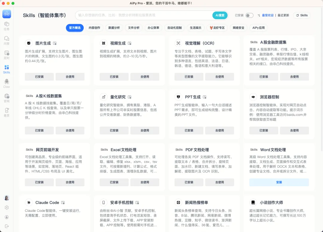Click the 安卓手机控制 phone icon
Screen dimensions: 323x232
[103, 202]
